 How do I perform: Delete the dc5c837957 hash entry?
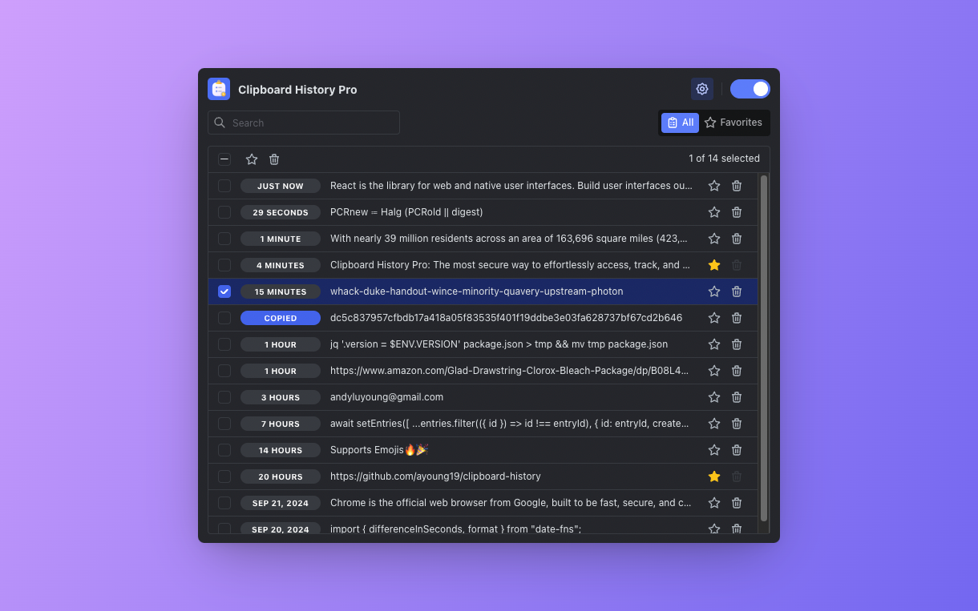[x=737, y=318]
